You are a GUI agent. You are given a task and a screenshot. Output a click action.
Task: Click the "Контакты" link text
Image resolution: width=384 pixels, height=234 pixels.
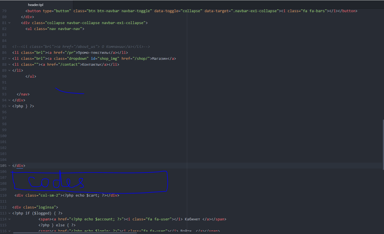[91, 64]
